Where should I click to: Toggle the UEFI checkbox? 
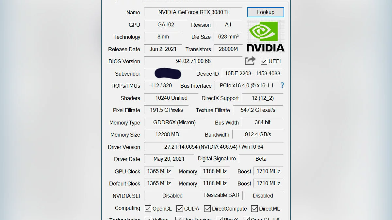264,61
